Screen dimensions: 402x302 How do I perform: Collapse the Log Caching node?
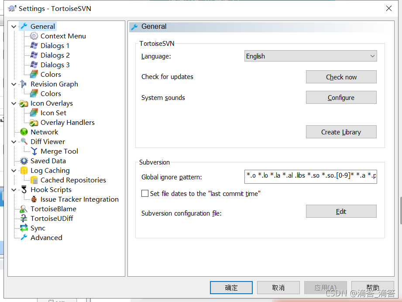tap(14, 171)
